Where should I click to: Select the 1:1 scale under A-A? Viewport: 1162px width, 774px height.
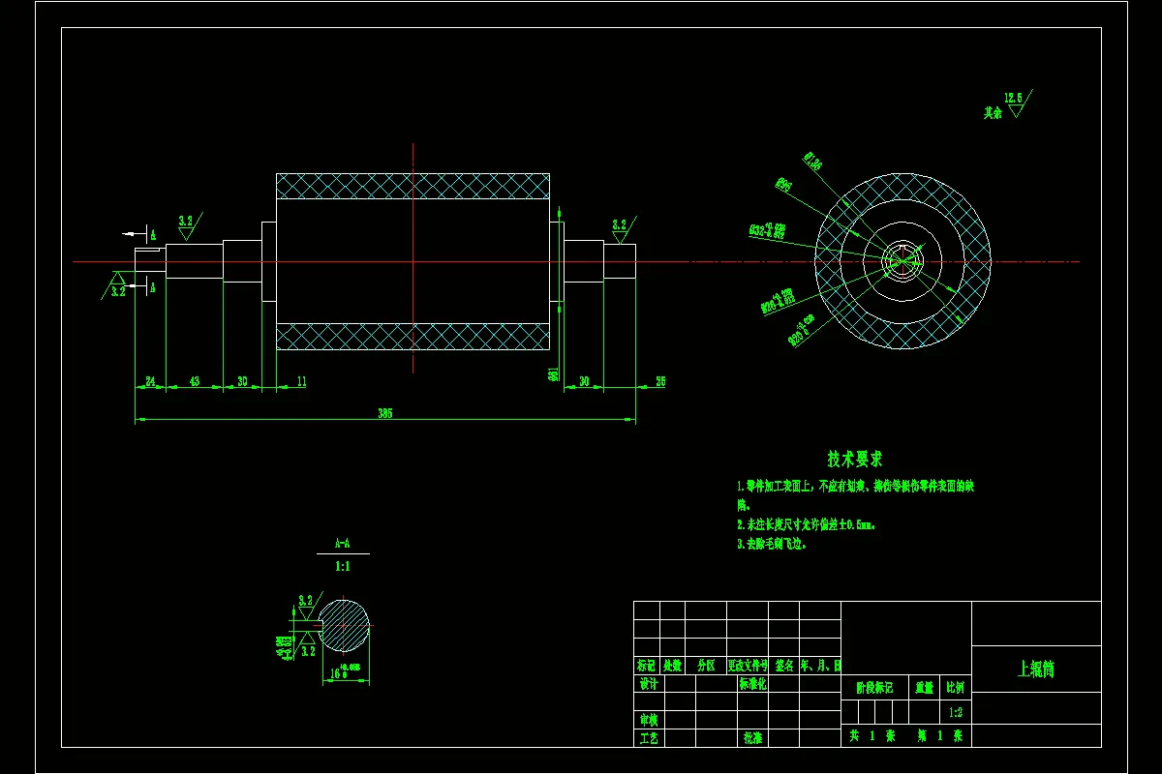click(343, 566)
